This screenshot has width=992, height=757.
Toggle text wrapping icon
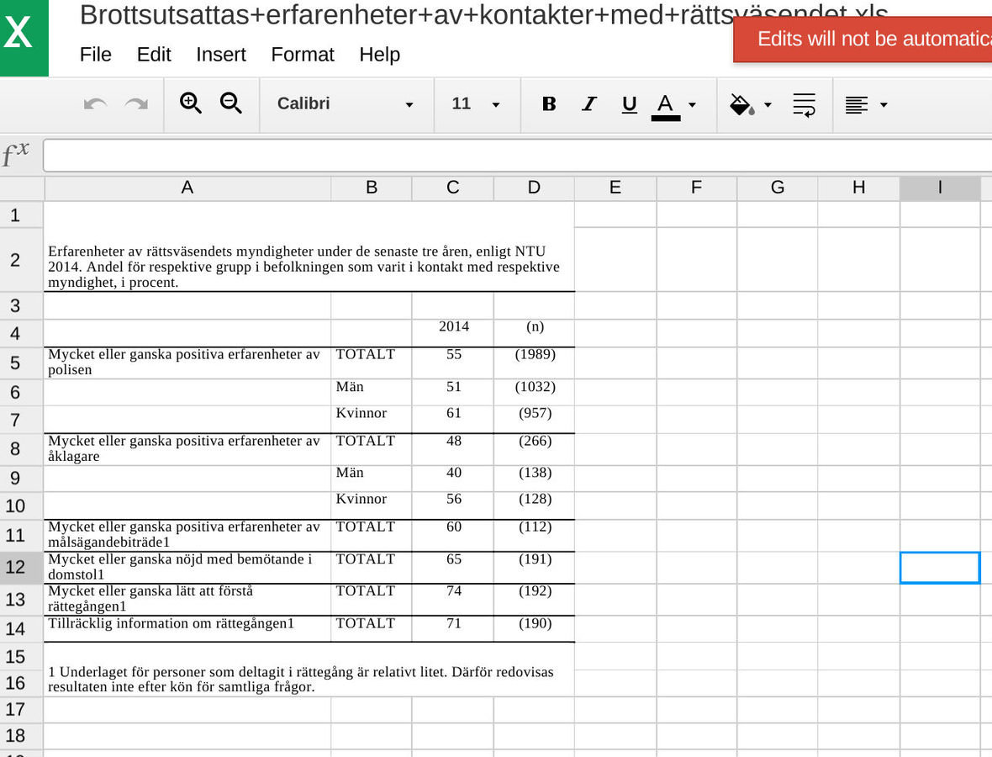[804, 104]
